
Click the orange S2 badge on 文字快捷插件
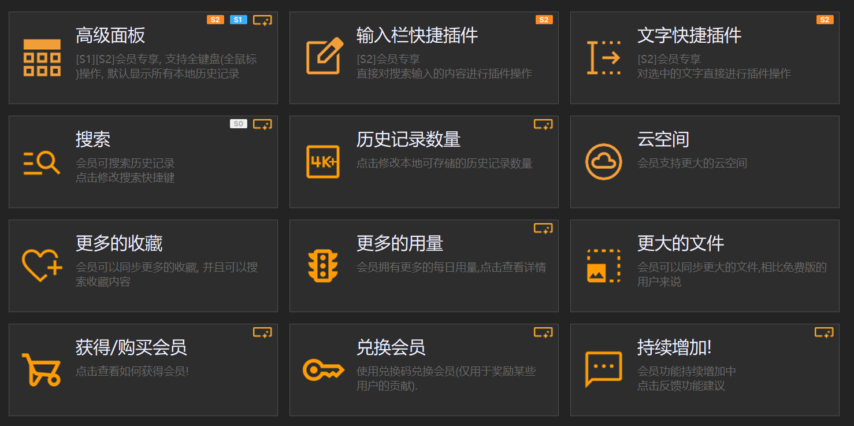coord(825,20)
